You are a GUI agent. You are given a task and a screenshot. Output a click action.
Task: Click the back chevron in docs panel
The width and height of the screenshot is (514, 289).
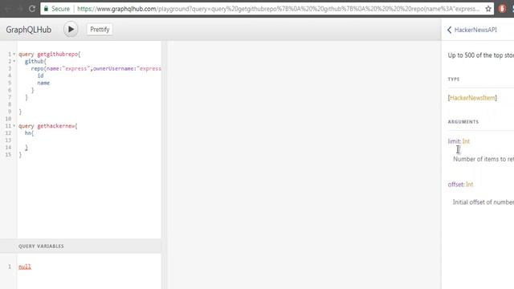[x=450, y=30]
